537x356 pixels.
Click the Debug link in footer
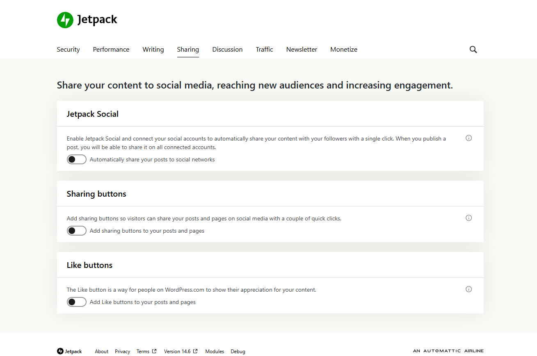click(238, 351)
